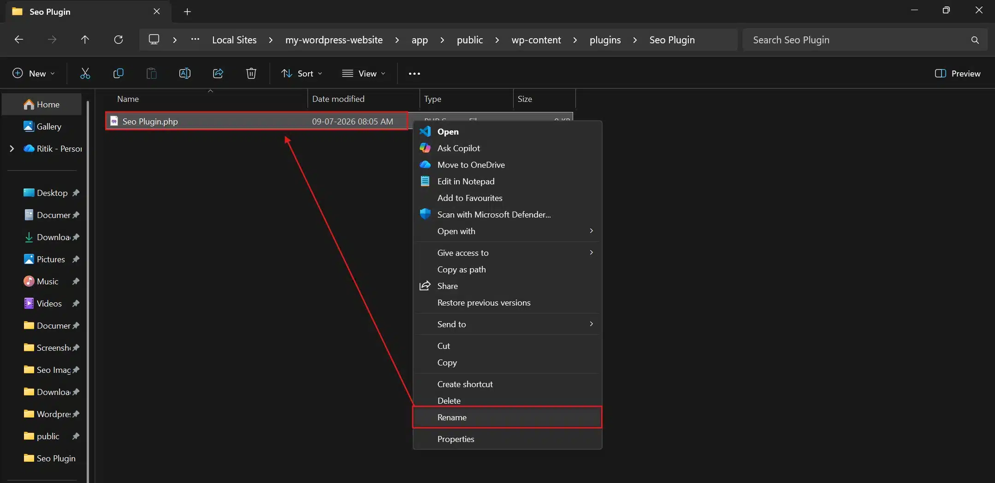Expand the Open with submenu
Screen dimensions: 995x483
pos(507,231)
